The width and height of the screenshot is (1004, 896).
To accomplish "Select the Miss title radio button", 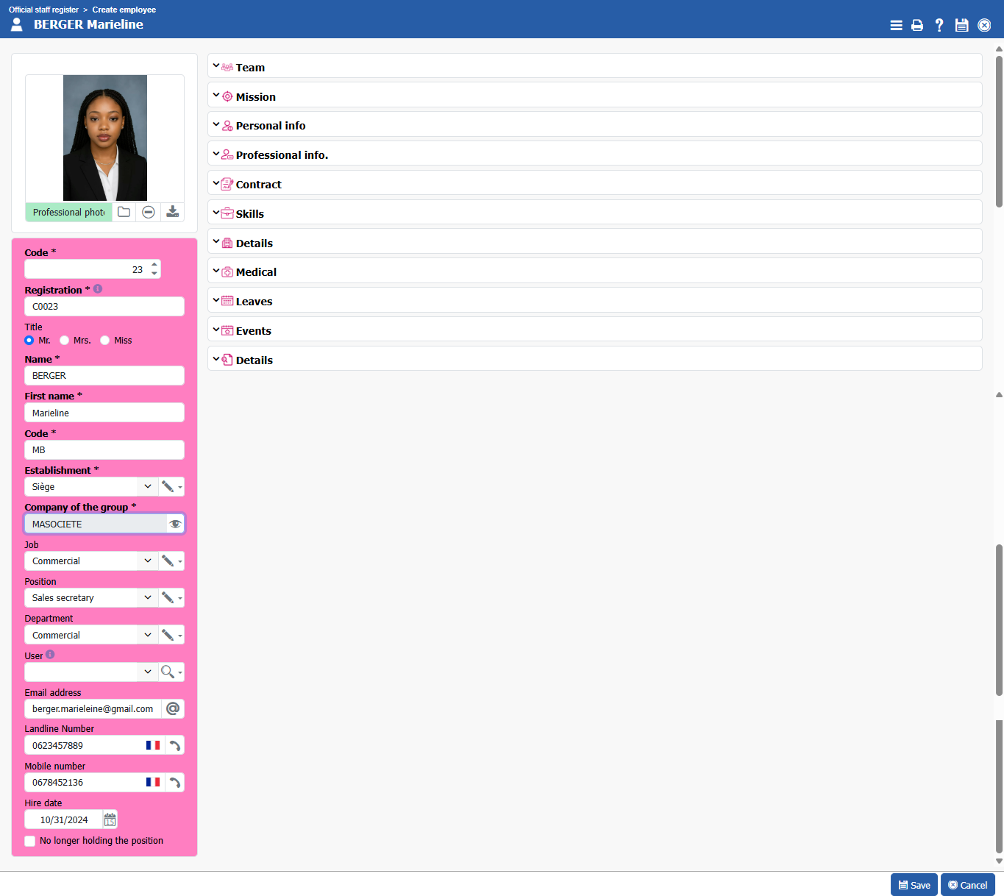I will [105, 341].
